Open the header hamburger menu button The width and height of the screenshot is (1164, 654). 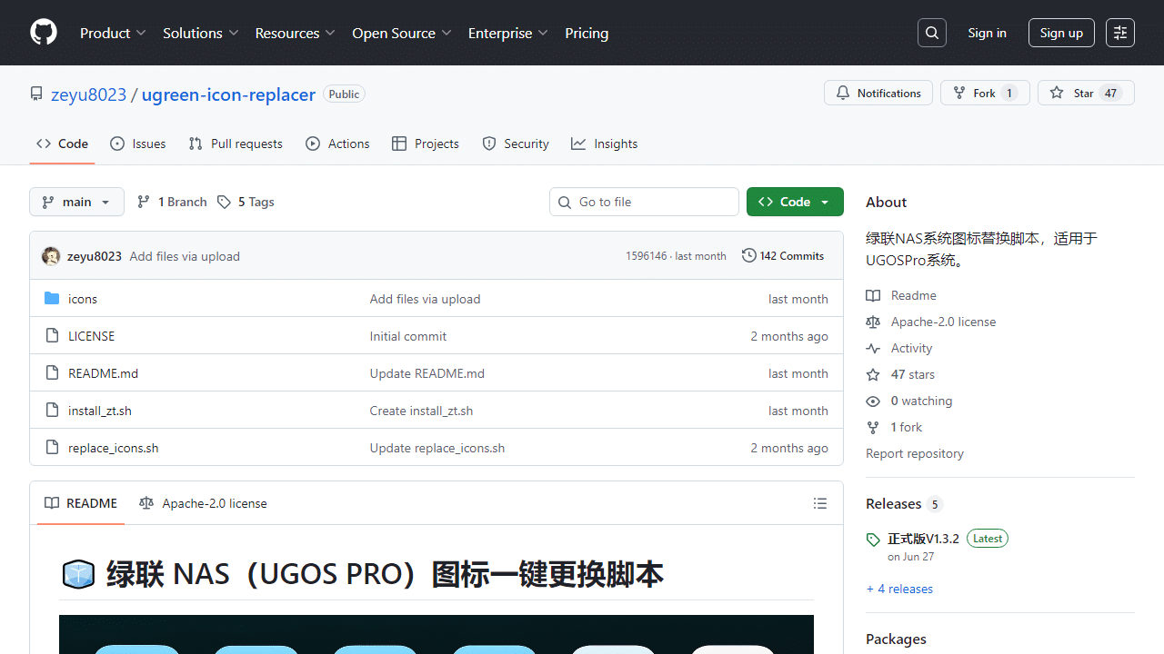pos(1120,33)
